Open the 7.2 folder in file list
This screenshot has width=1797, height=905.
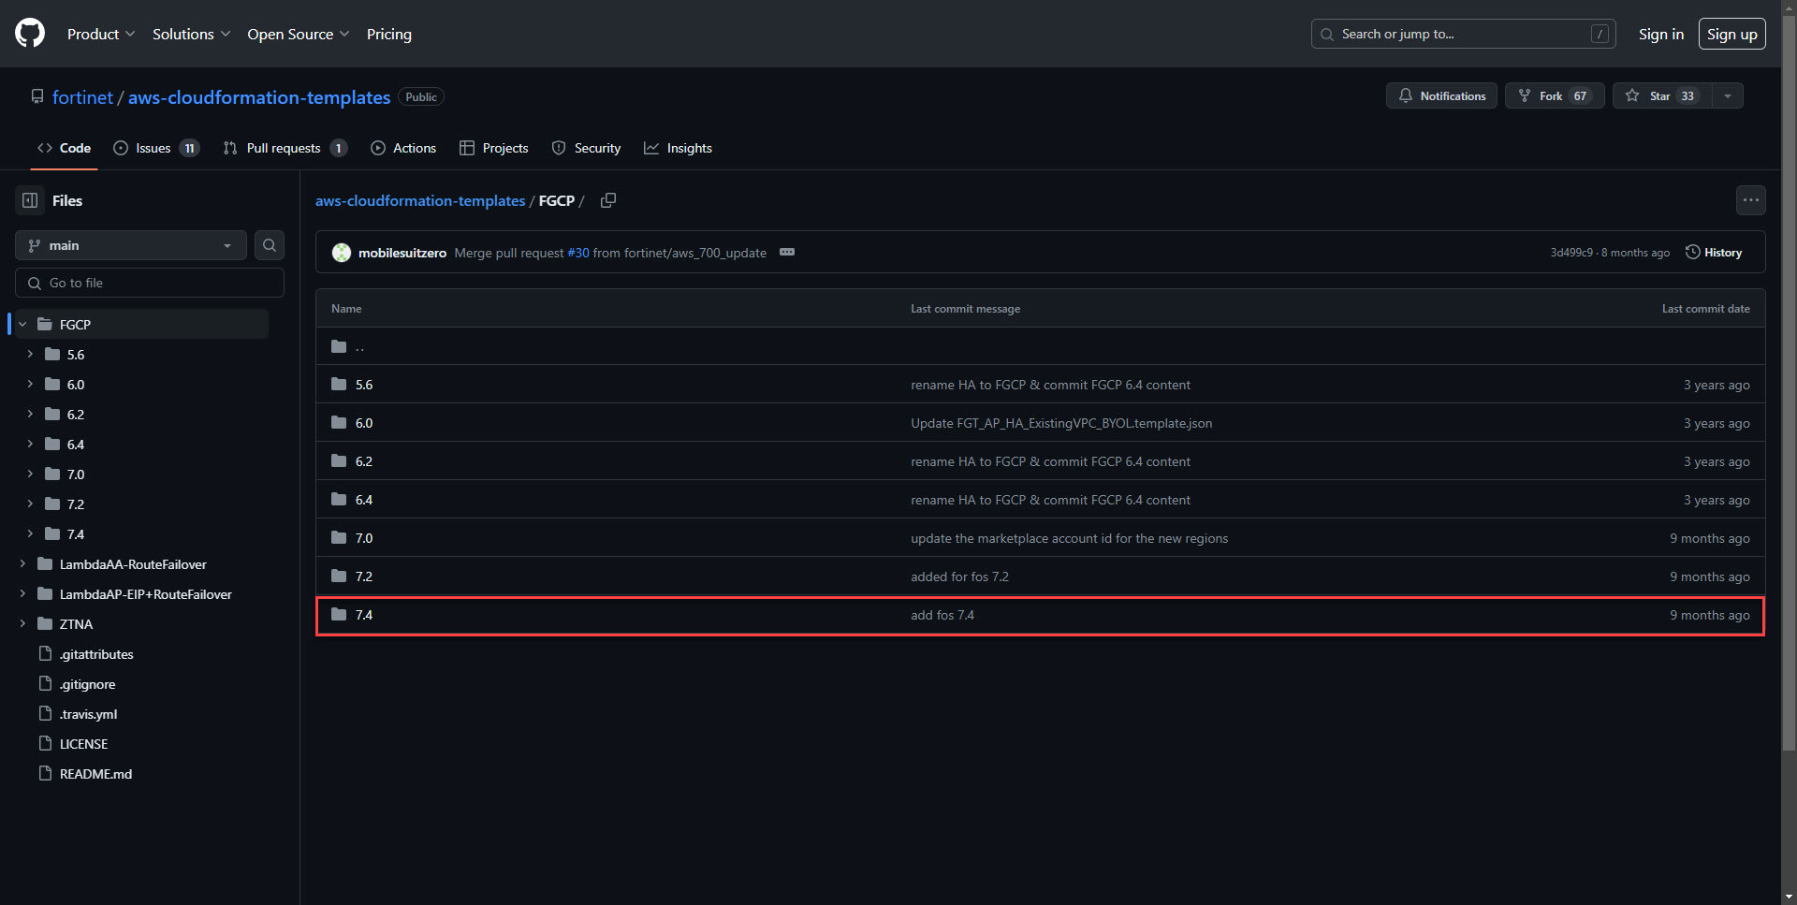click(364, 577)
